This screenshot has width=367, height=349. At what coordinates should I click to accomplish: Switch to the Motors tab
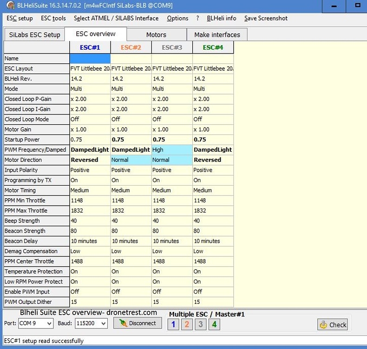pos(156,35)
